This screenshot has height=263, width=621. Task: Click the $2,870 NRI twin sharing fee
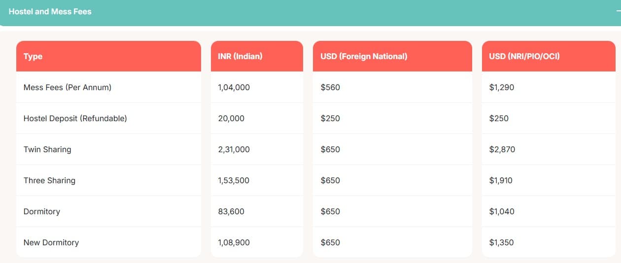pos(502,149)
